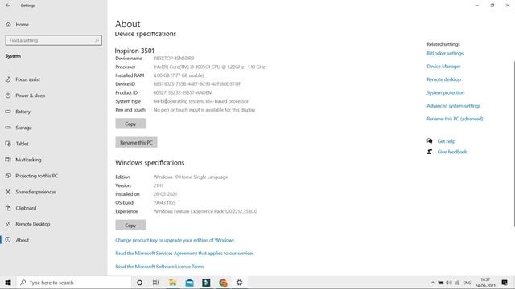
Task: Click the Find a setting search box
Action: [x=54, y=40]
